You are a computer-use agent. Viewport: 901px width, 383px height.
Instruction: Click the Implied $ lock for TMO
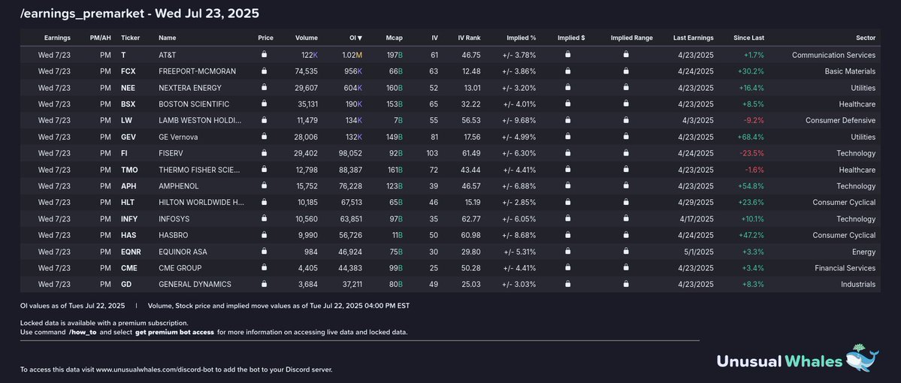567,170
